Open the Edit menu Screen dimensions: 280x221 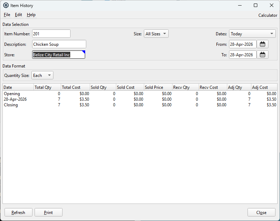(x=19, y=15)
